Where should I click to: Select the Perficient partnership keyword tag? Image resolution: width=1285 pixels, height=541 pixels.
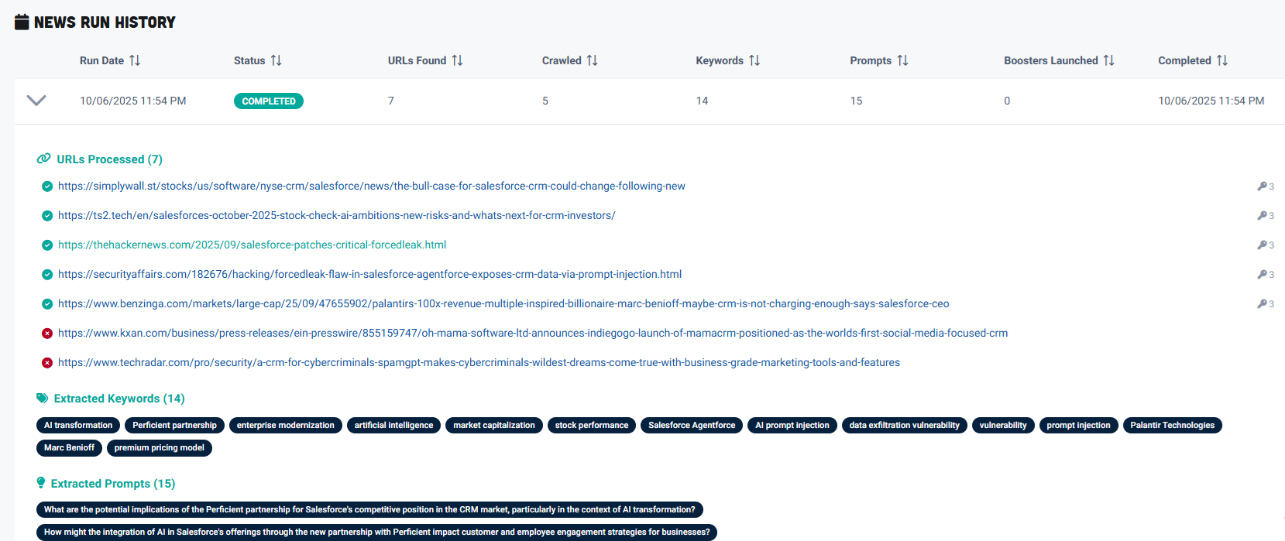point(174,425)
